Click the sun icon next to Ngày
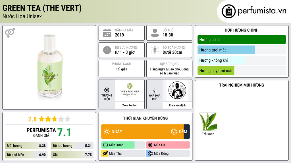The width and height of the screenshot is (291, 163). coord(107,132)
